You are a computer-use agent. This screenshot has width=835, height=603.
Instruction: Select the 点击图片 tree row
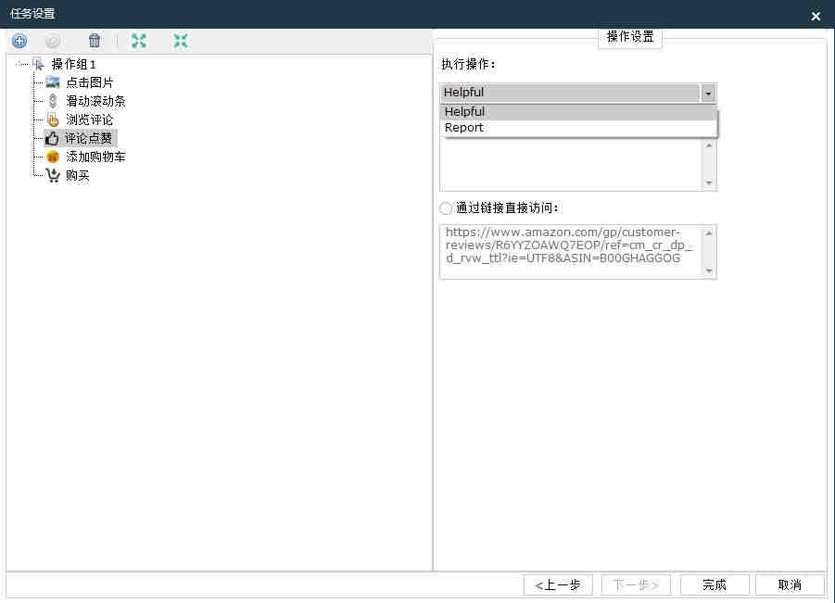[x=89, y=82]
